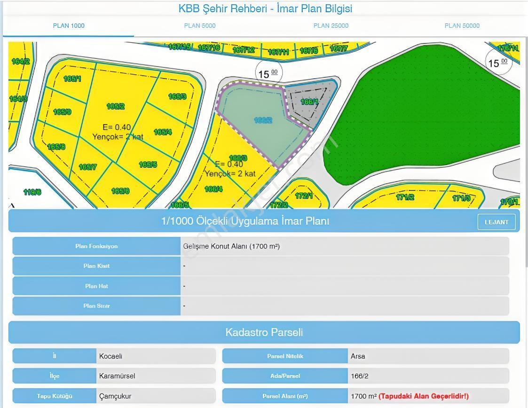The width and height of the screenshot is (528, 408).
Task: Click the "Parsel Alanı (m²)" label
Action: [285, 396]
